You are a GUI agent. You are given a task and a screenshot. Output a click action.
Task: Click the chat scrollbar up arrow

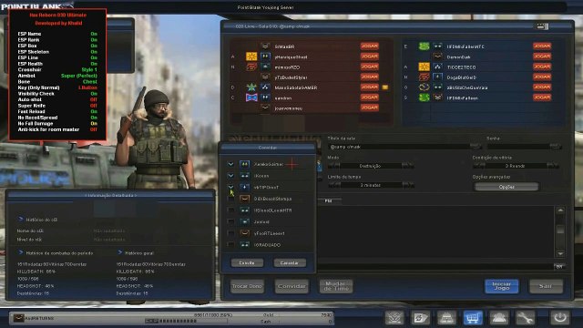560,210
